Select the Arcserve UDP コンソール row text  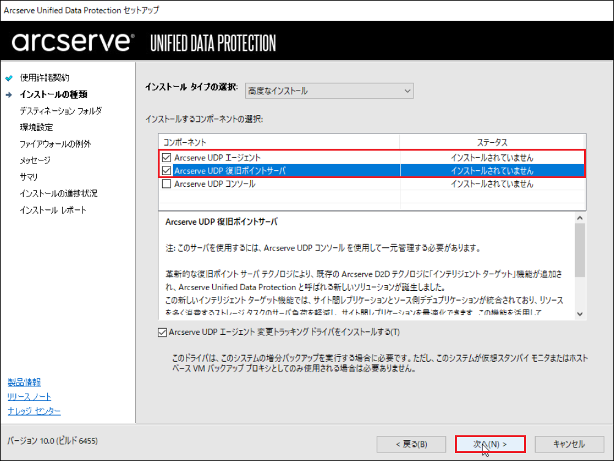click(215, 184)
